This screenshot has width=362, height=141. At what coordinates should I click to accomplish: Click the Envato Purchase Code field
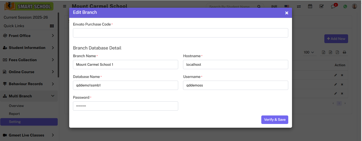[x=180, y=33]
